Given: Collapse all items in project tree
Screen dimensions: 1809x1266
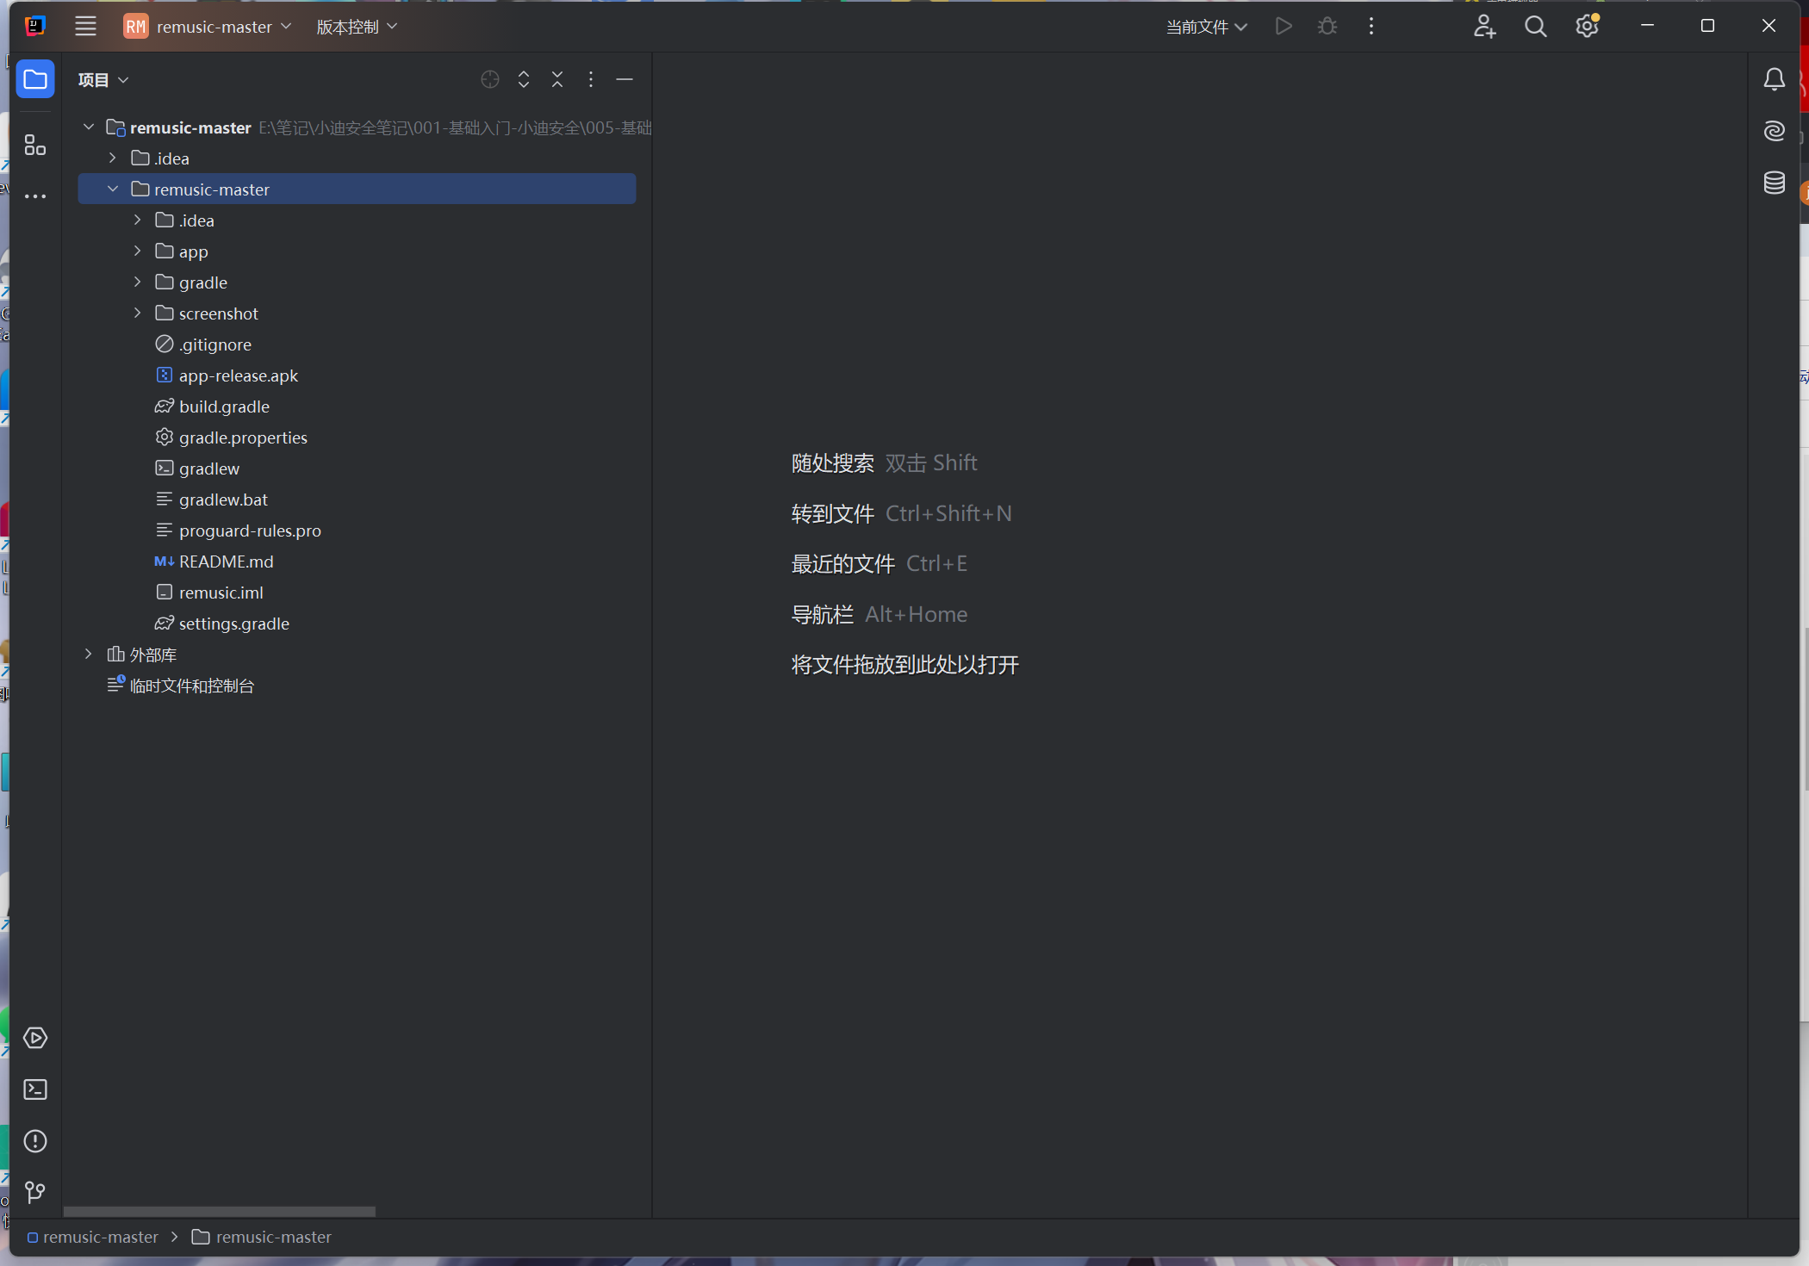Looking at the screenshot, I should coord(557,79).
